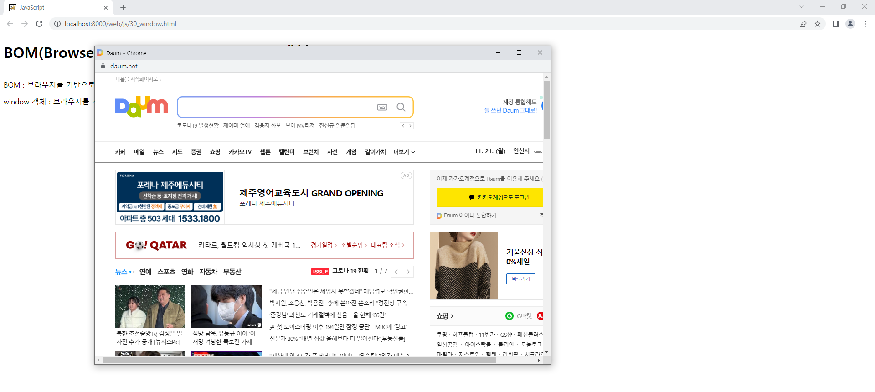Click the horizontal scrollbar of the popup
The height and width of the screenshot is (392, 875).
[x=299, y=360]
